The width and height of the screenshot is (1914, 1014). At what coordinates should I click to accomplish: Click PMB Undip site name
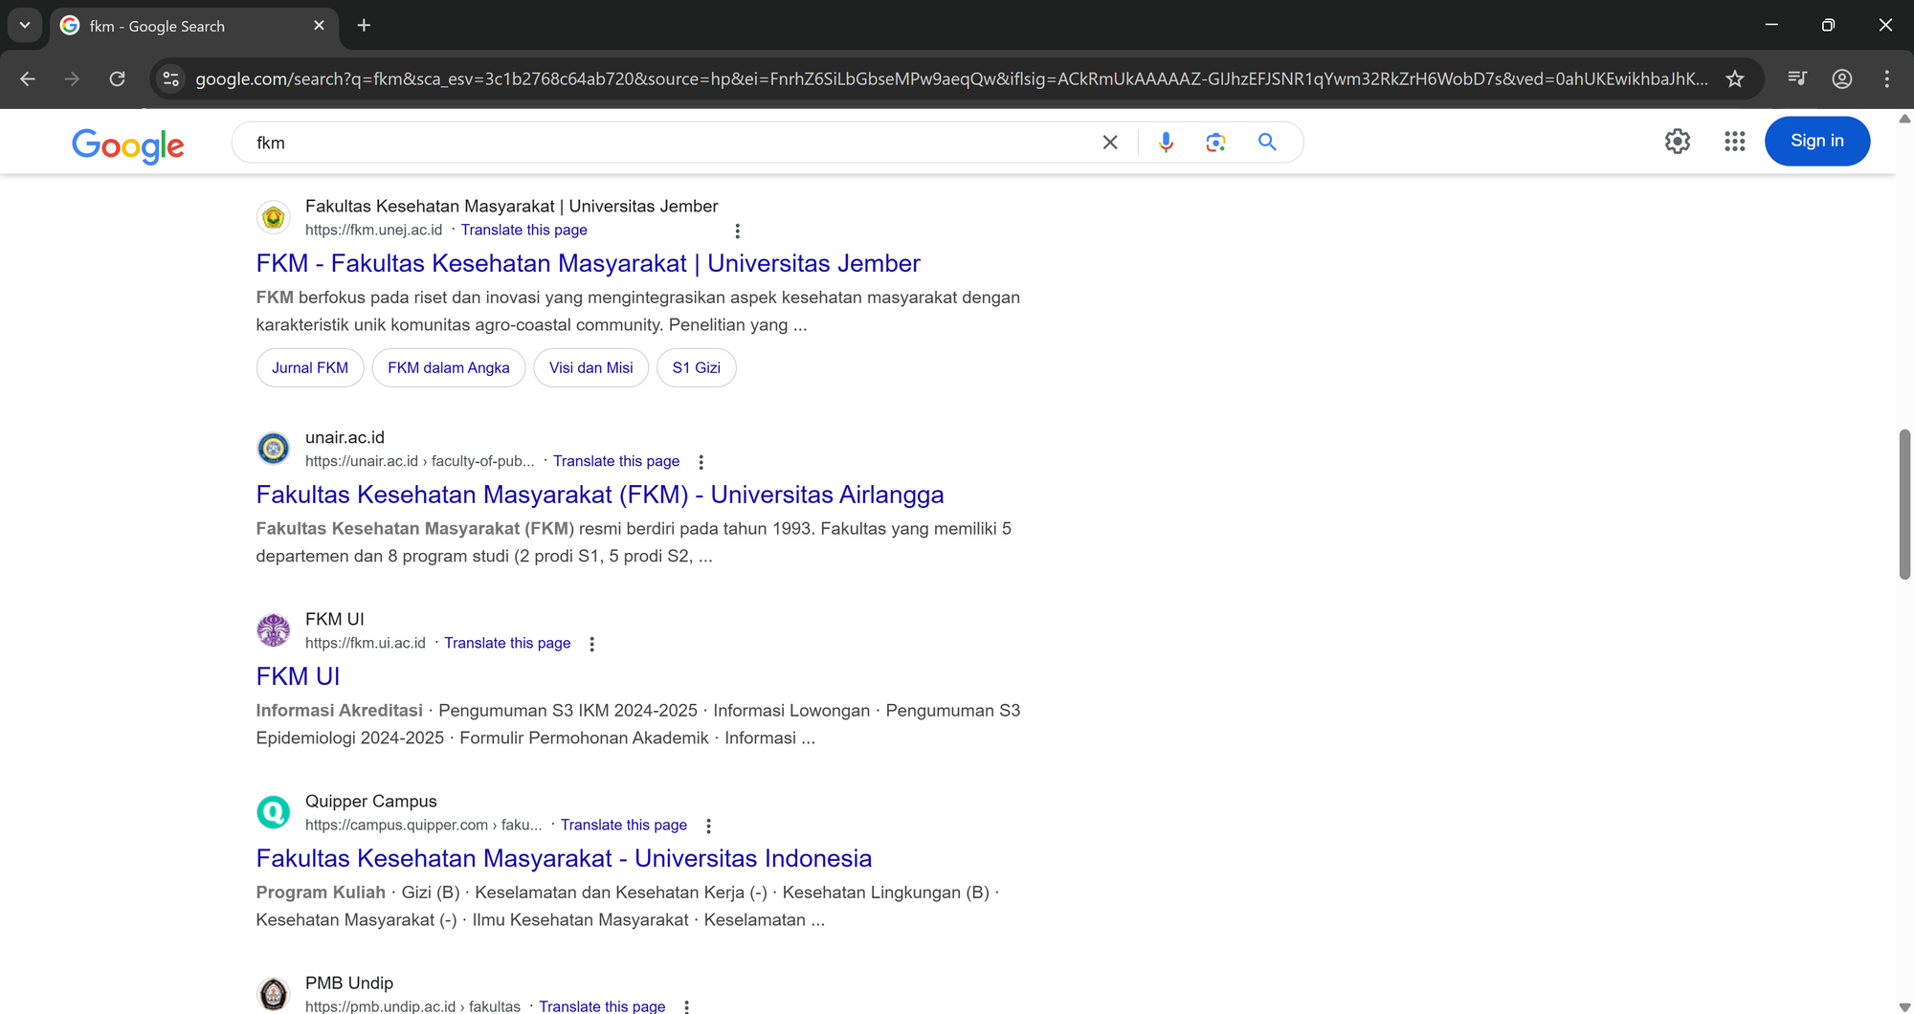point(349,982)
